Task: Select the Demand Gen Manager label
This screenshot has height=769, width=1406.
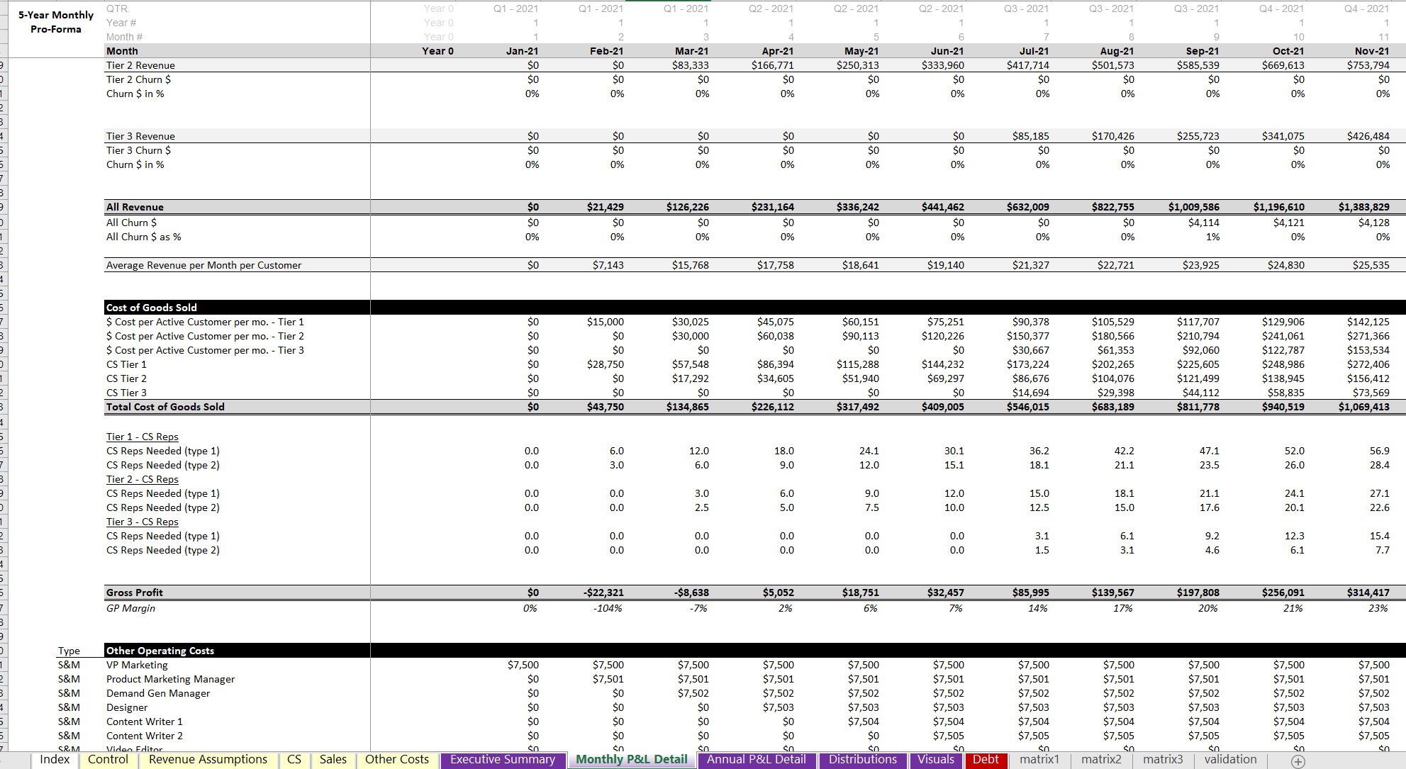Action: coord(158,693)
